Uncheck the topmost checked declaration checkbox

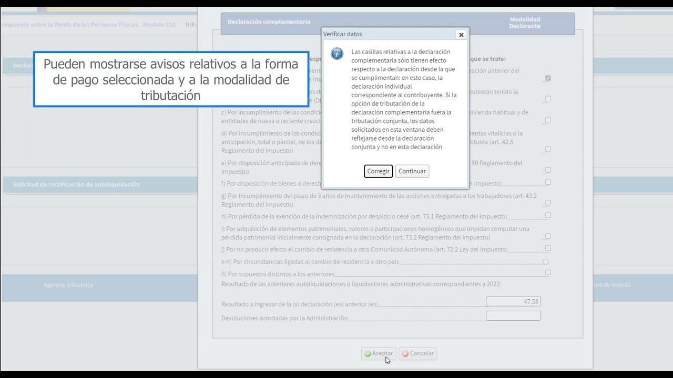(x=548, y=78)
